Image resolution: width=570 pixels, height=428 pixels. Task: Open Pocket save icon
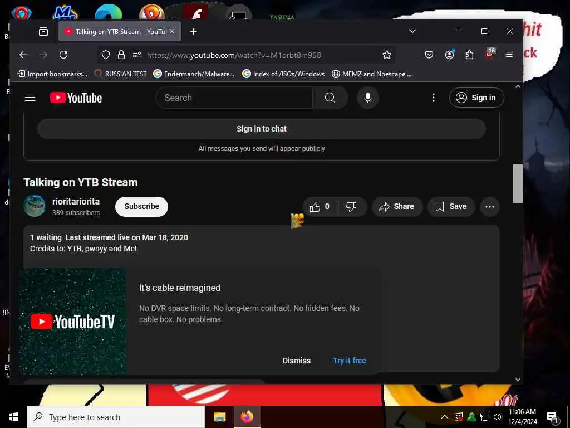(x=429, y=55)
